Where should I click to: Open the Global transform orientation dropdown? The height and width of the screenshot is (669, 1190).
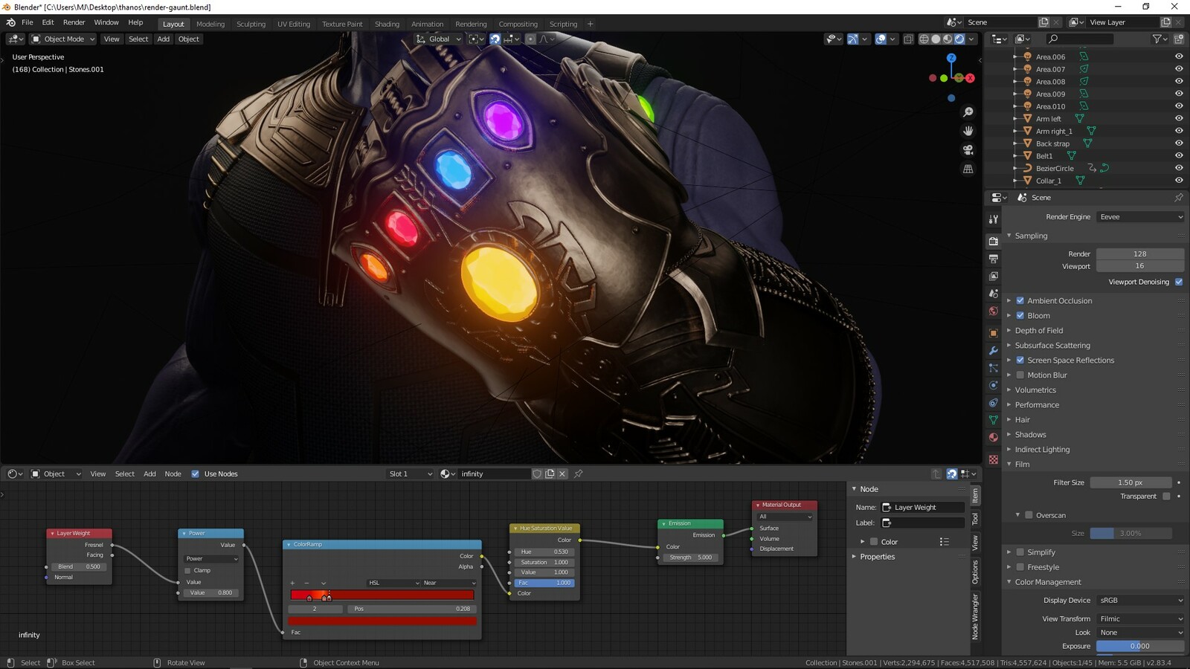439,39
